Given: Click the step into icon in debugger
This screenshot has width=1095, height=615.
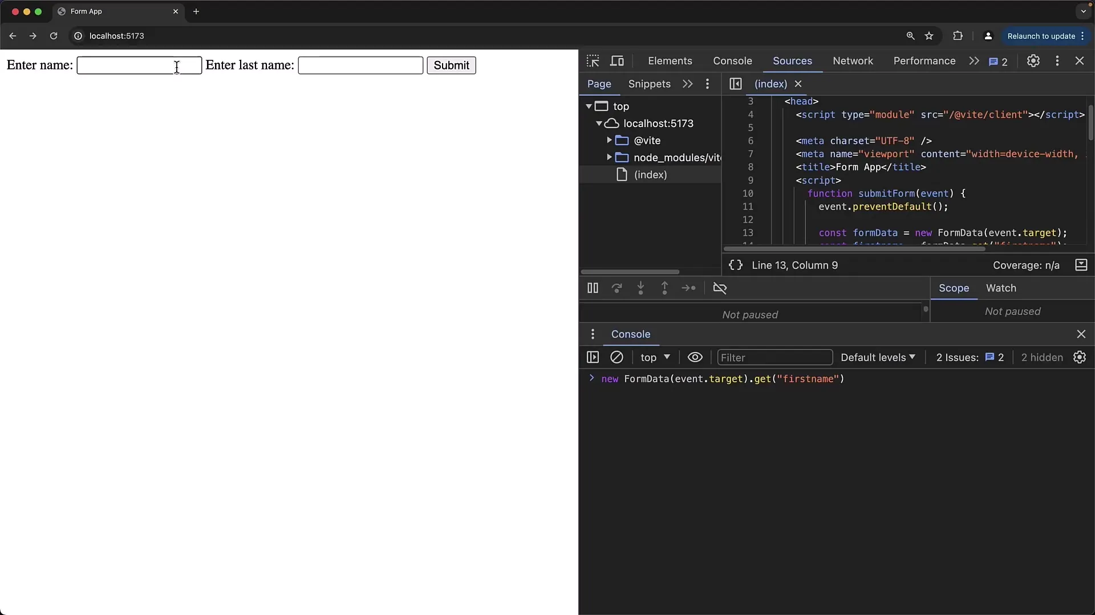Looking at the screenshot, I should [x=640, y=288].
